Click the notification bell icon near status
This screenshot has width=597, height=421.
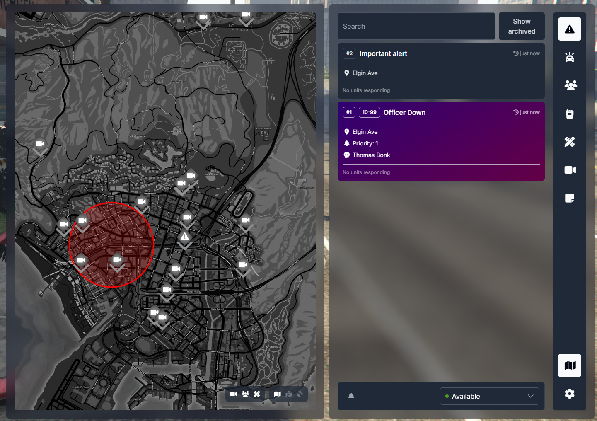coord(351,396)
